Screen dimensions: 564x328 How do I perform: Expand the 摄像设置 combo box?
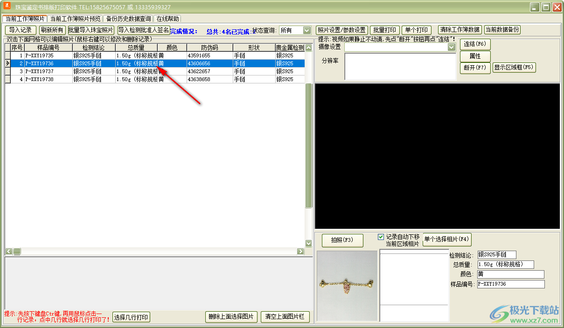pos(451,47)
